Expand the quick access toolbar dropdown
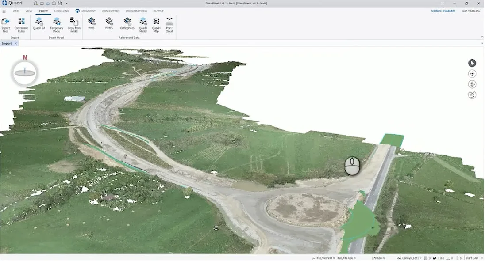The height and width of the screenshot is (261, 485). coord(66,4)
